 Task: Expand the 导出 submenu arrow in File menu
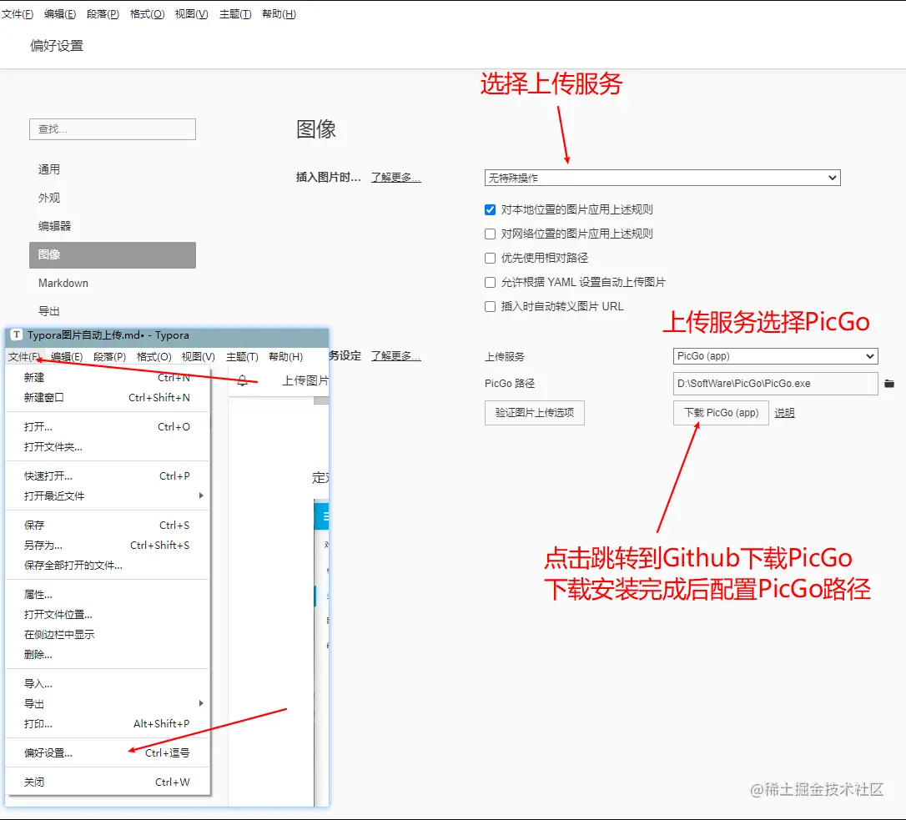[201, 703]
